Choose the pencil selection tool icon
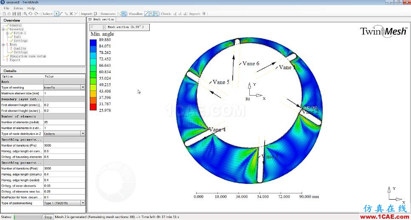Screen dimensions: 411x220 coord(66,14)
